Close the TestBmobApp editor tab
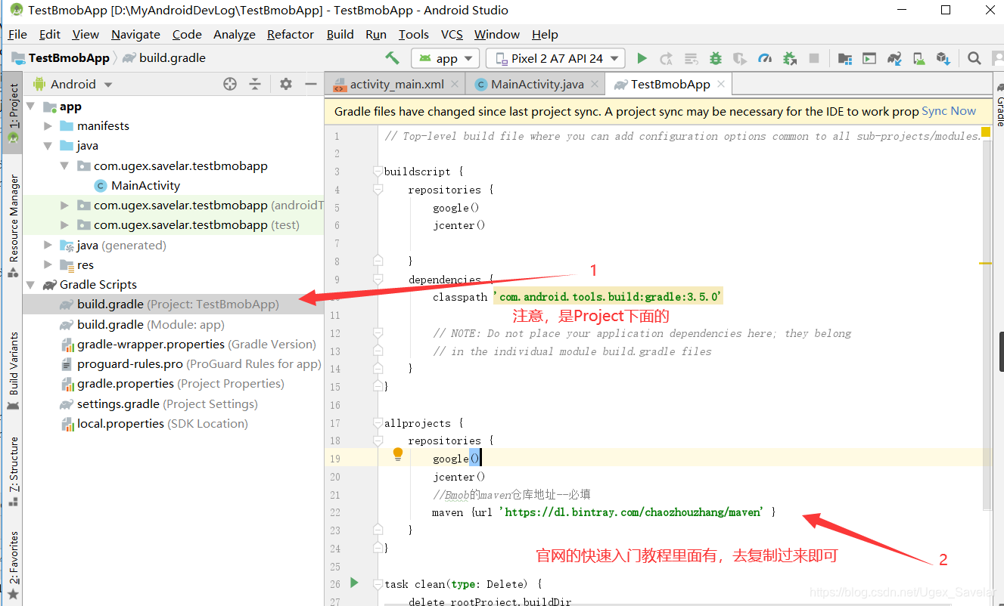The width and height of the screenshot is (1004, 606). (x=720, y=84)
